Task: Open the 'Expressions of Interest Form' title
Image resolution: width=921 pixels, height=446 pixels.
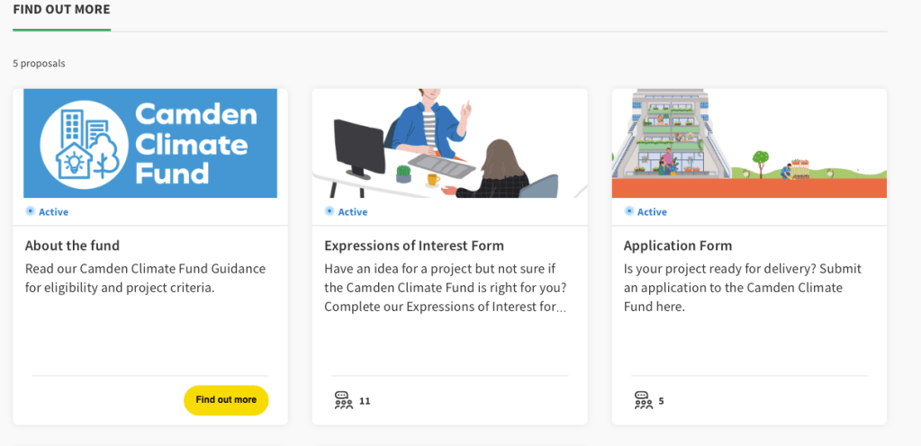Action: 413,245
